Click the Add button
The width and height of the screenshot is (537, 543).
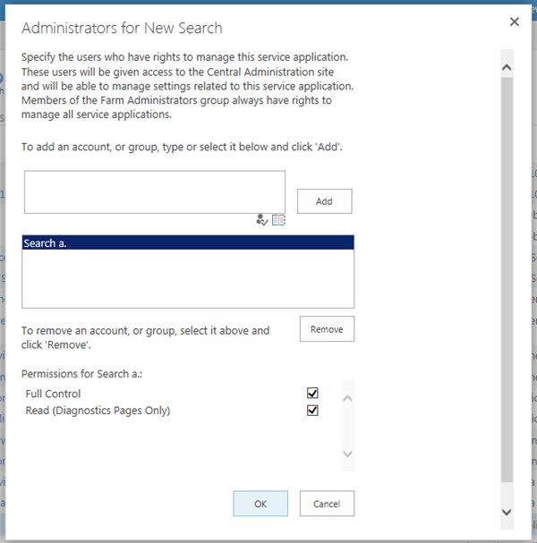point(324,201)
